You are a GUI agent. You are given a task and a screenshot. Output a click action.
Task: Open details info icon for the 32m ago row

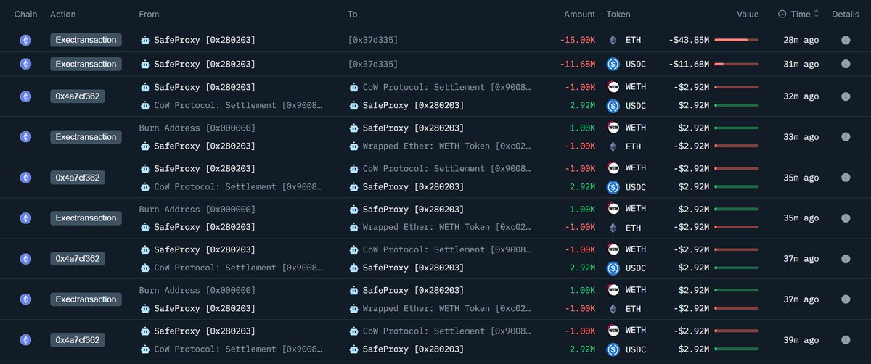click(x=846, y=96)
